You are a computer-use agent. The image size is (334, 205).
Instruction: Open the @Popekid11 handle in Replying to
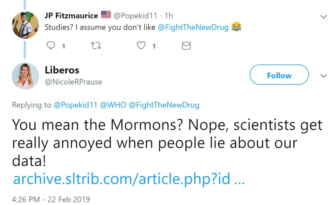tap(75, 105)
